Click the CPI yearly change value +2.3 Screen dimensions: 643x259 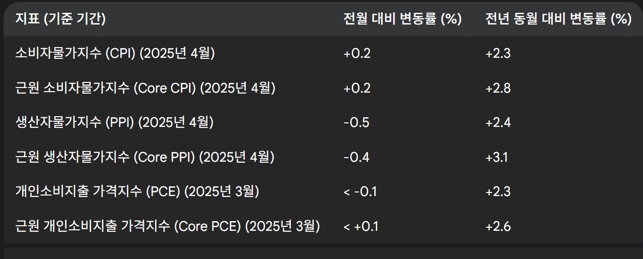[x=498, y=54]
